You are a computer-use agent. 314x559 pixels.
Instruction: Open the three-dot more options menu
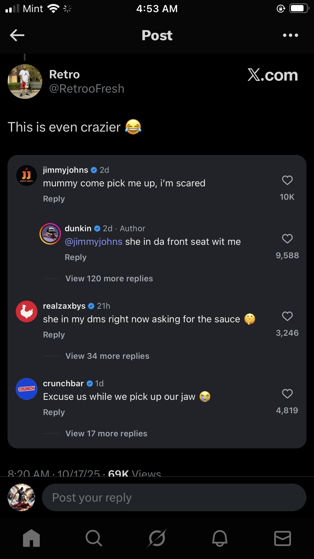click(x=290, y=36)
